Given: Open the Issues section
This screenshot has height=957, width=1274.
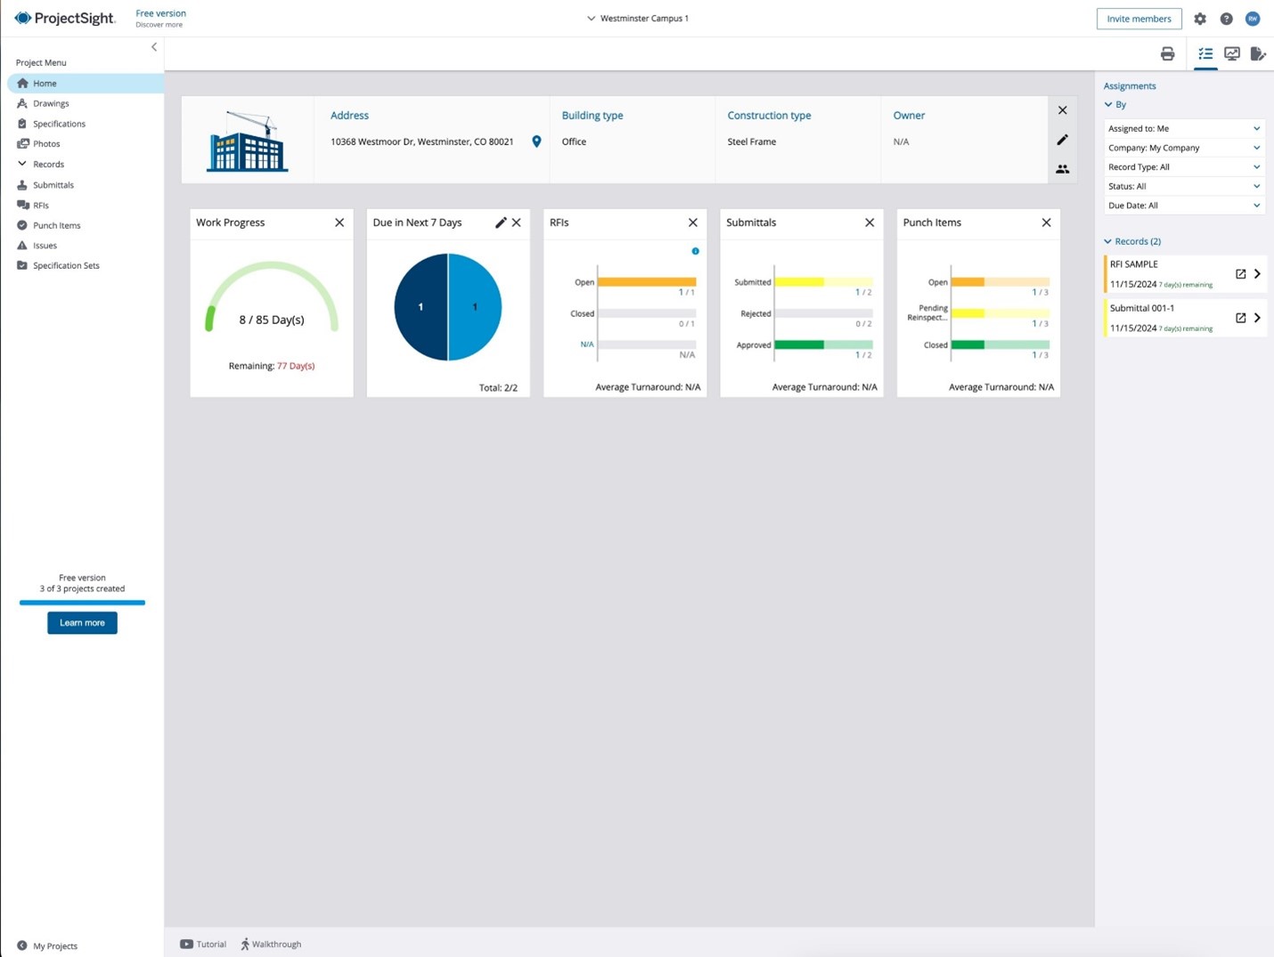Looking at the screenshot, I should [x=45, y=245].
